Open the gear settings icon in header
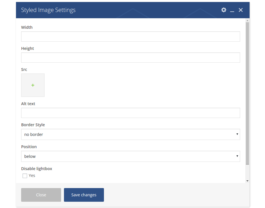Screen dimensions: 265x208 point(224,10)
